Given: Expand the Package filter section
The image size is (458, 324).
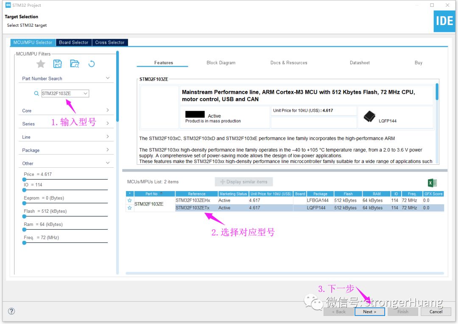Looking at the screenshot, I should click(107, 149).
